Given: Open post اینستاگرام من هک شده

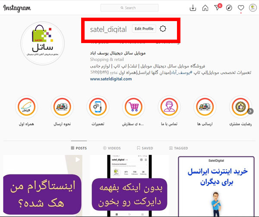Looking at the screenshot, I should 43,186.
